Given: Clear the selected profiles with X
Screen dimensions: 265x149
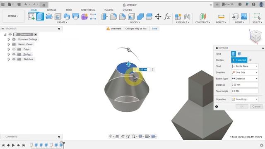Looking at the screenshot, I should point(251,60).
